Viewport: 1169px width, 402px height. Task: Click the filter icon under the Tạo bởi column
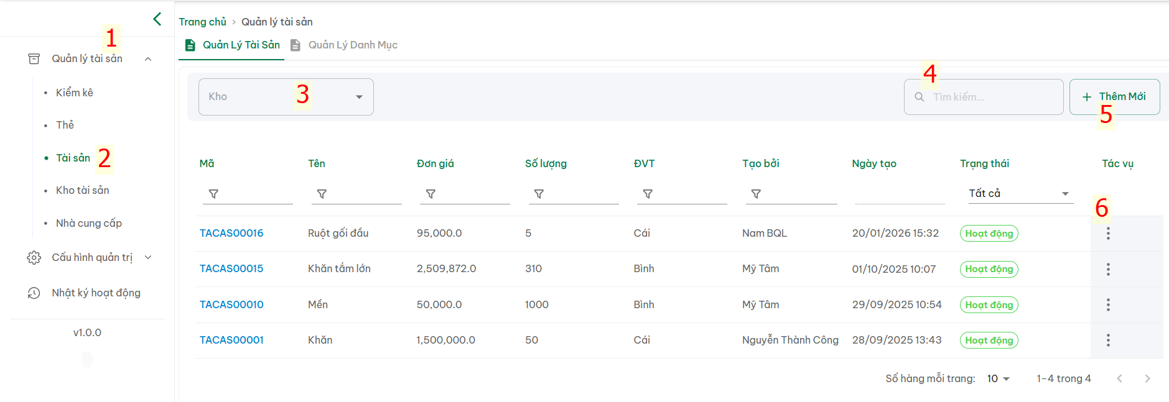tap(756, 194)
